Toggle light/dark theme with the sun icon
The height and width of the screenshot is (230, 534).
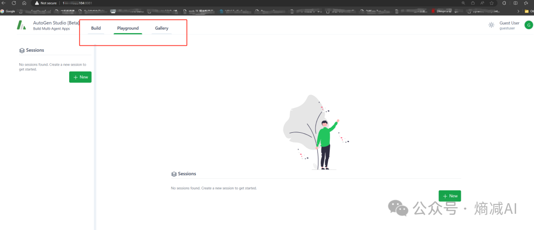pyautogui.click(x=491, y=25)
